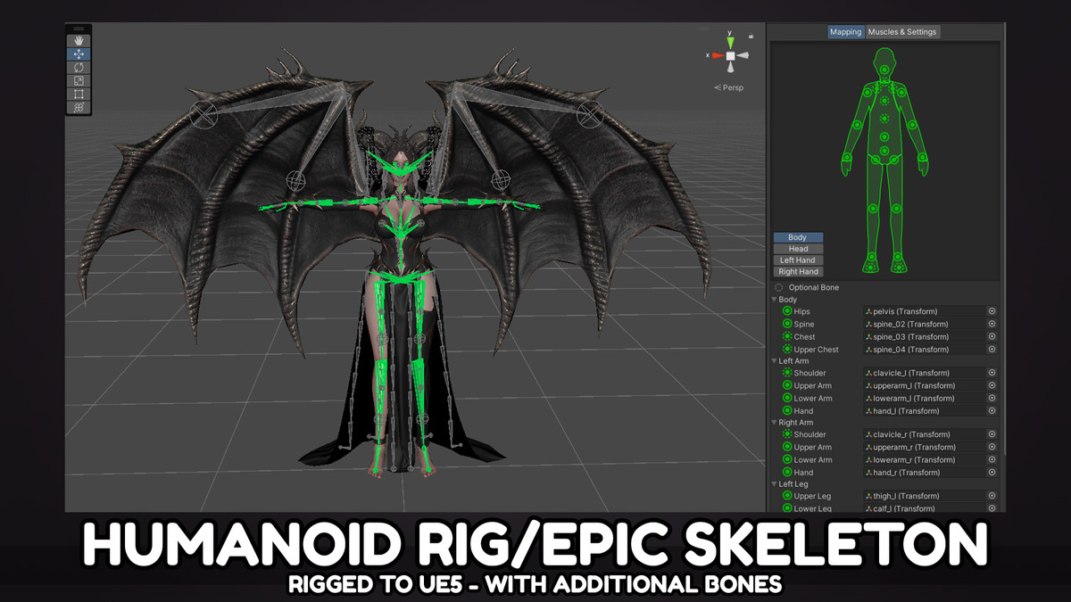This screenshot has width=1071, height=602.
Task: Click the Head mapping view button
Action: 798,249
